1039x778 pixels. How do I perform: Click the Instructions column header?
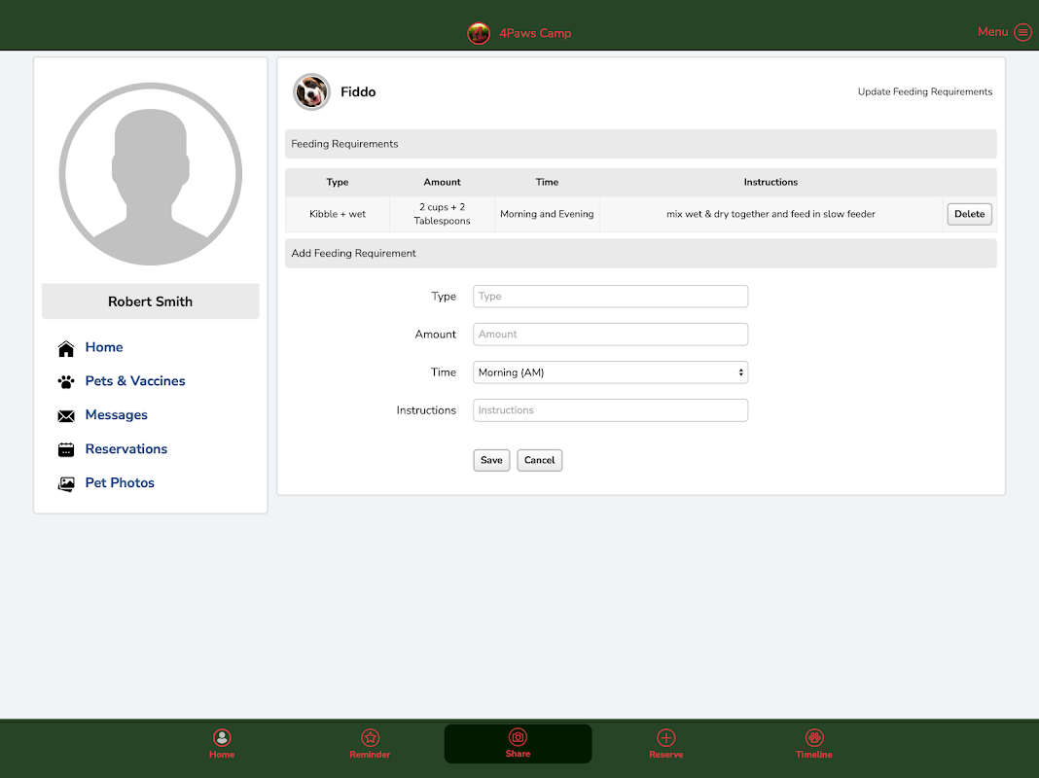pyautogui.click(x=770, y=182)
